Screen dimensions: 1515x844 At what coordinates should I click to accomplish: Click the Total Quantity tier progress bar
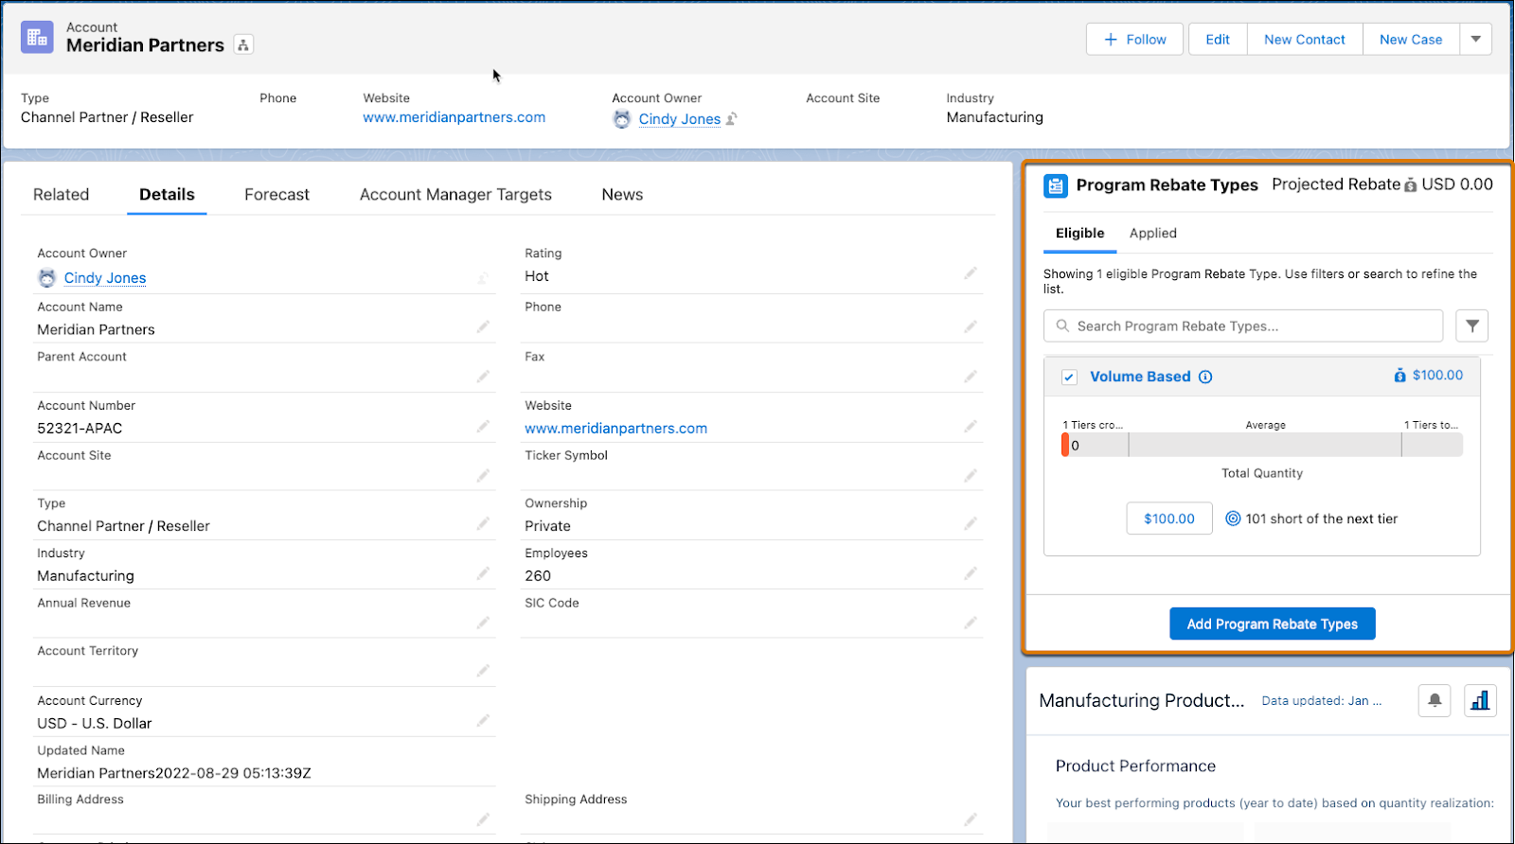1262,445
